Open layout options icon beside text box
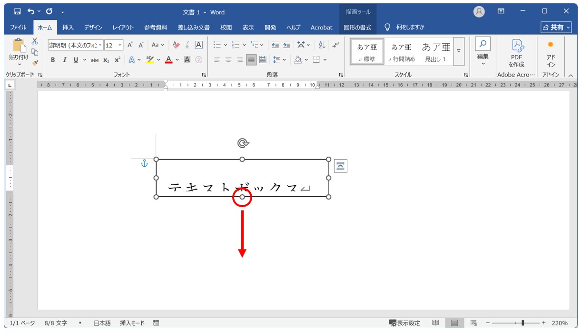The height and width of the screenshot is (332, 582). coord(341,166)
